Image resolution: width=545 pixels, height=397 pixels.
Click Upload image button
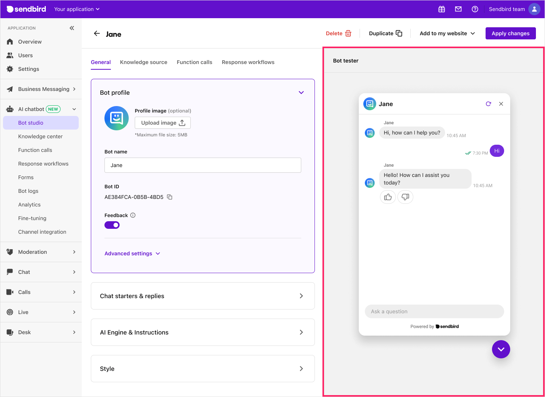[x=163, y=123]
